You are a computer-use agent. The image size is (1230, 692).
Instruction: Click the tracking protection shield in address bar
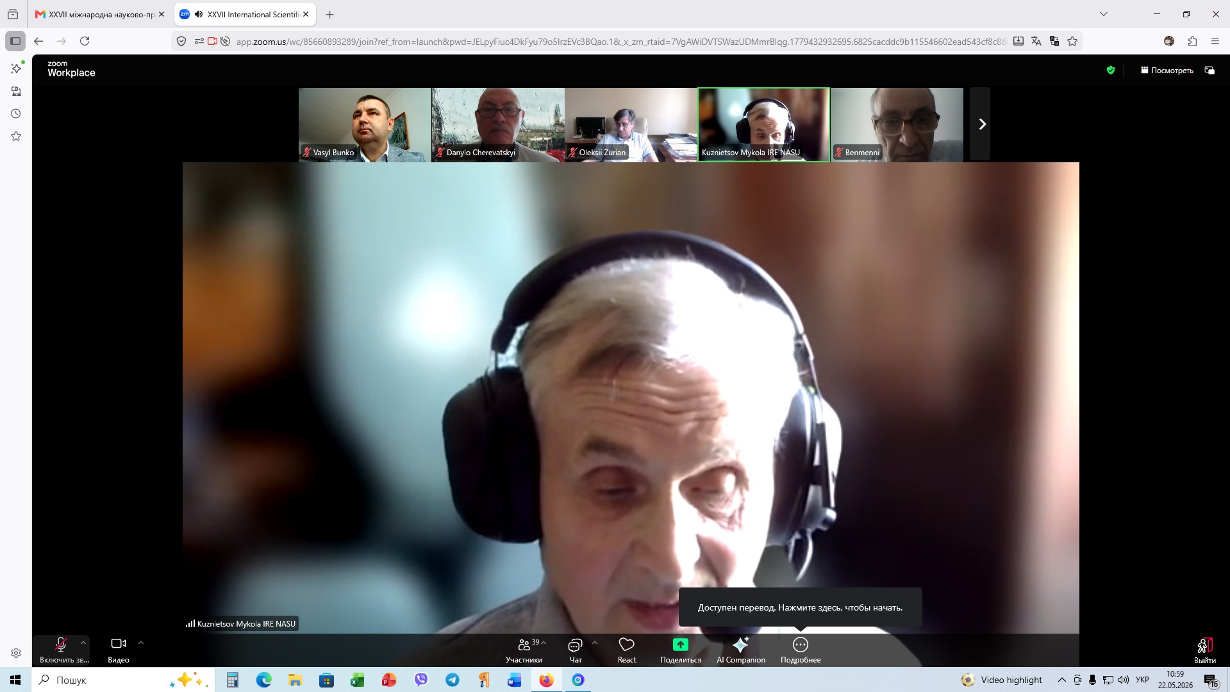(181, 41)
